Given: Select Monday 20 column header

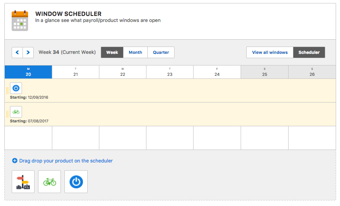Looking at the screenshot, I should [x=29, y=72].
